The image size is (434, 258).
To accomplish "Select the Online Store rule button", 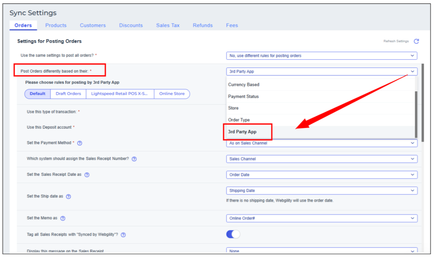I will (x=172, y=94).
